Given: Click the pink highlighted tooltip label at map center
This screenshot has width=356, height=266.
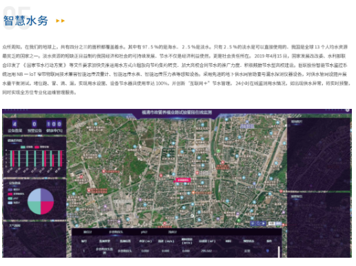Looking at the screenshot, I should click(183, 180).
